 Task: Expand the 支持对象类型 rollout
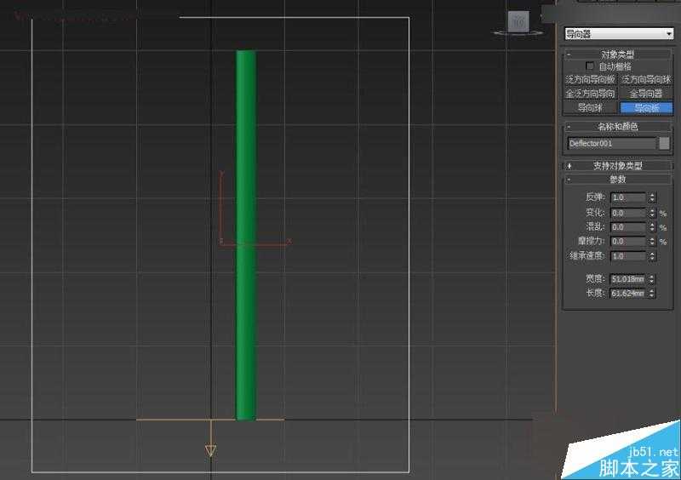pos(617,165)
